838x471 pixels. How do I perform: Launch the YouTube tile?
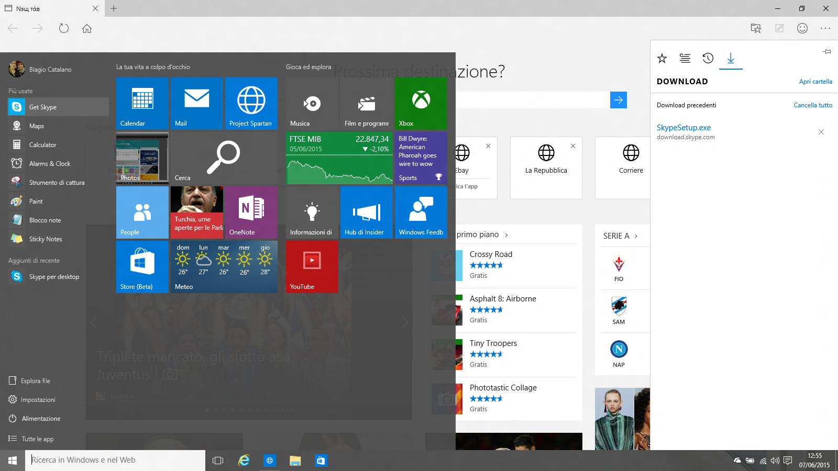click(x=312, y=266)
